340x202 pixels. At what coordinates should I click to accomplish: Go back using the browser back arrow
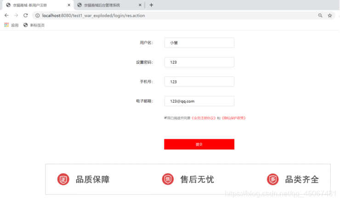pyautogui.click(x=6, y=16)
